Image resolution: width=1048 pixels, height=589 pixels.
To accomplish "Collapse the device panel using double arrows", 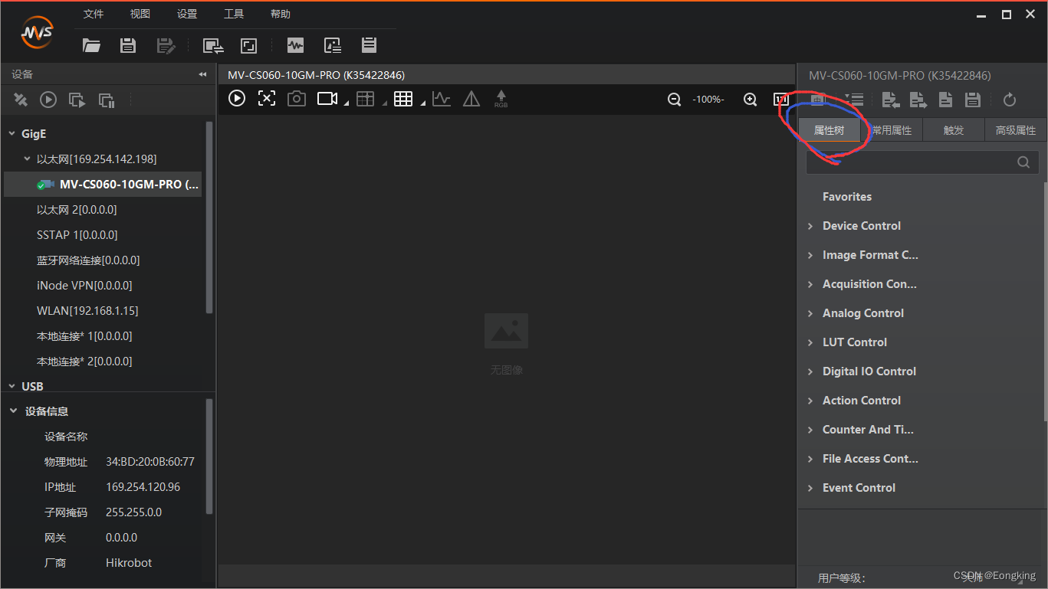I will (x=202, y=74).
